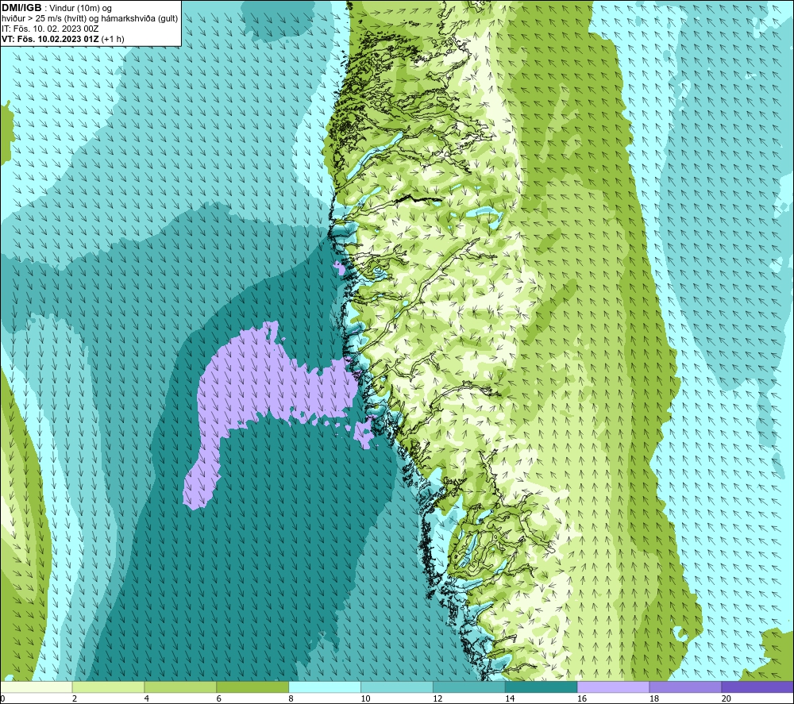Click the 8–10 m/s pale cyan legend swatch
794x704 pixels.
tap(325, 687)
